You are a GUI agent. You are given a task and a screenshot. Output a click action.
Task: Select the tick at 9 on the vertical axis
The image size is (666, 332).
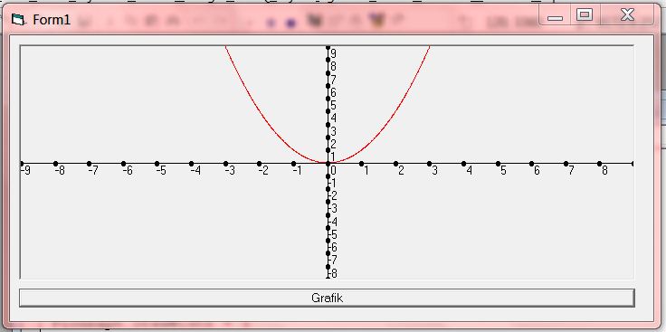[x=328, y=48]
